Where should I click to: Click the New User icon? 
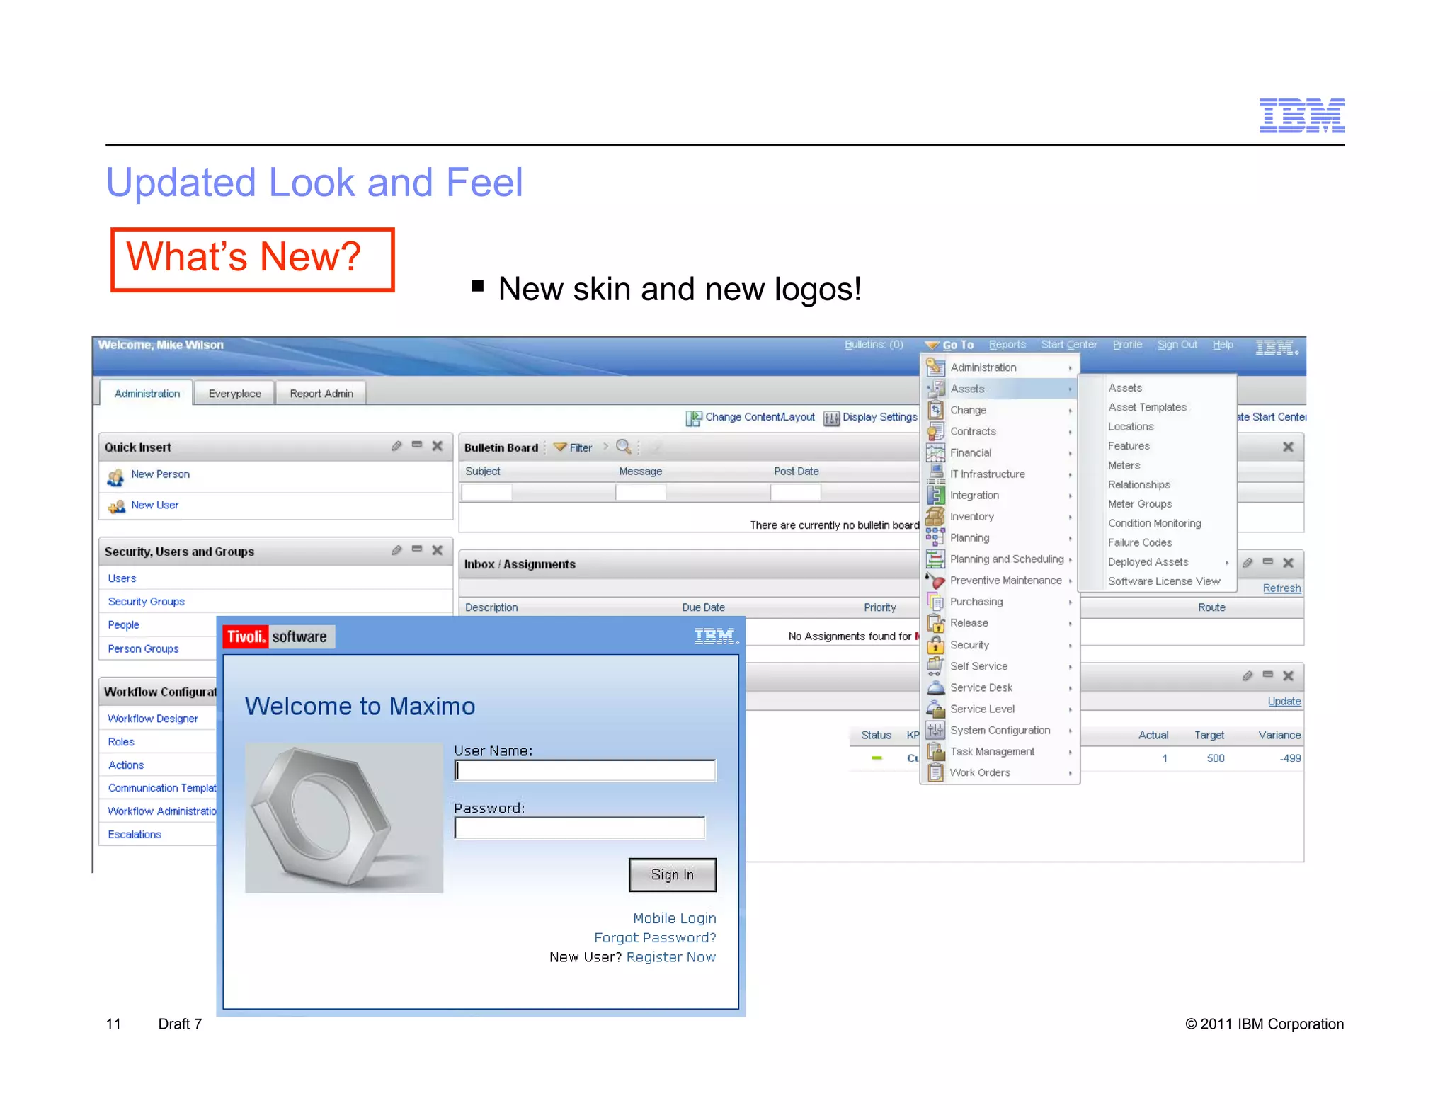(116, 506)
